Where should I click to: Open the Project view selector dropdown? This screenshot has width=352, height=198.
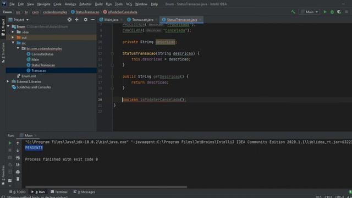pyautogui.click(x=19, y=20)
